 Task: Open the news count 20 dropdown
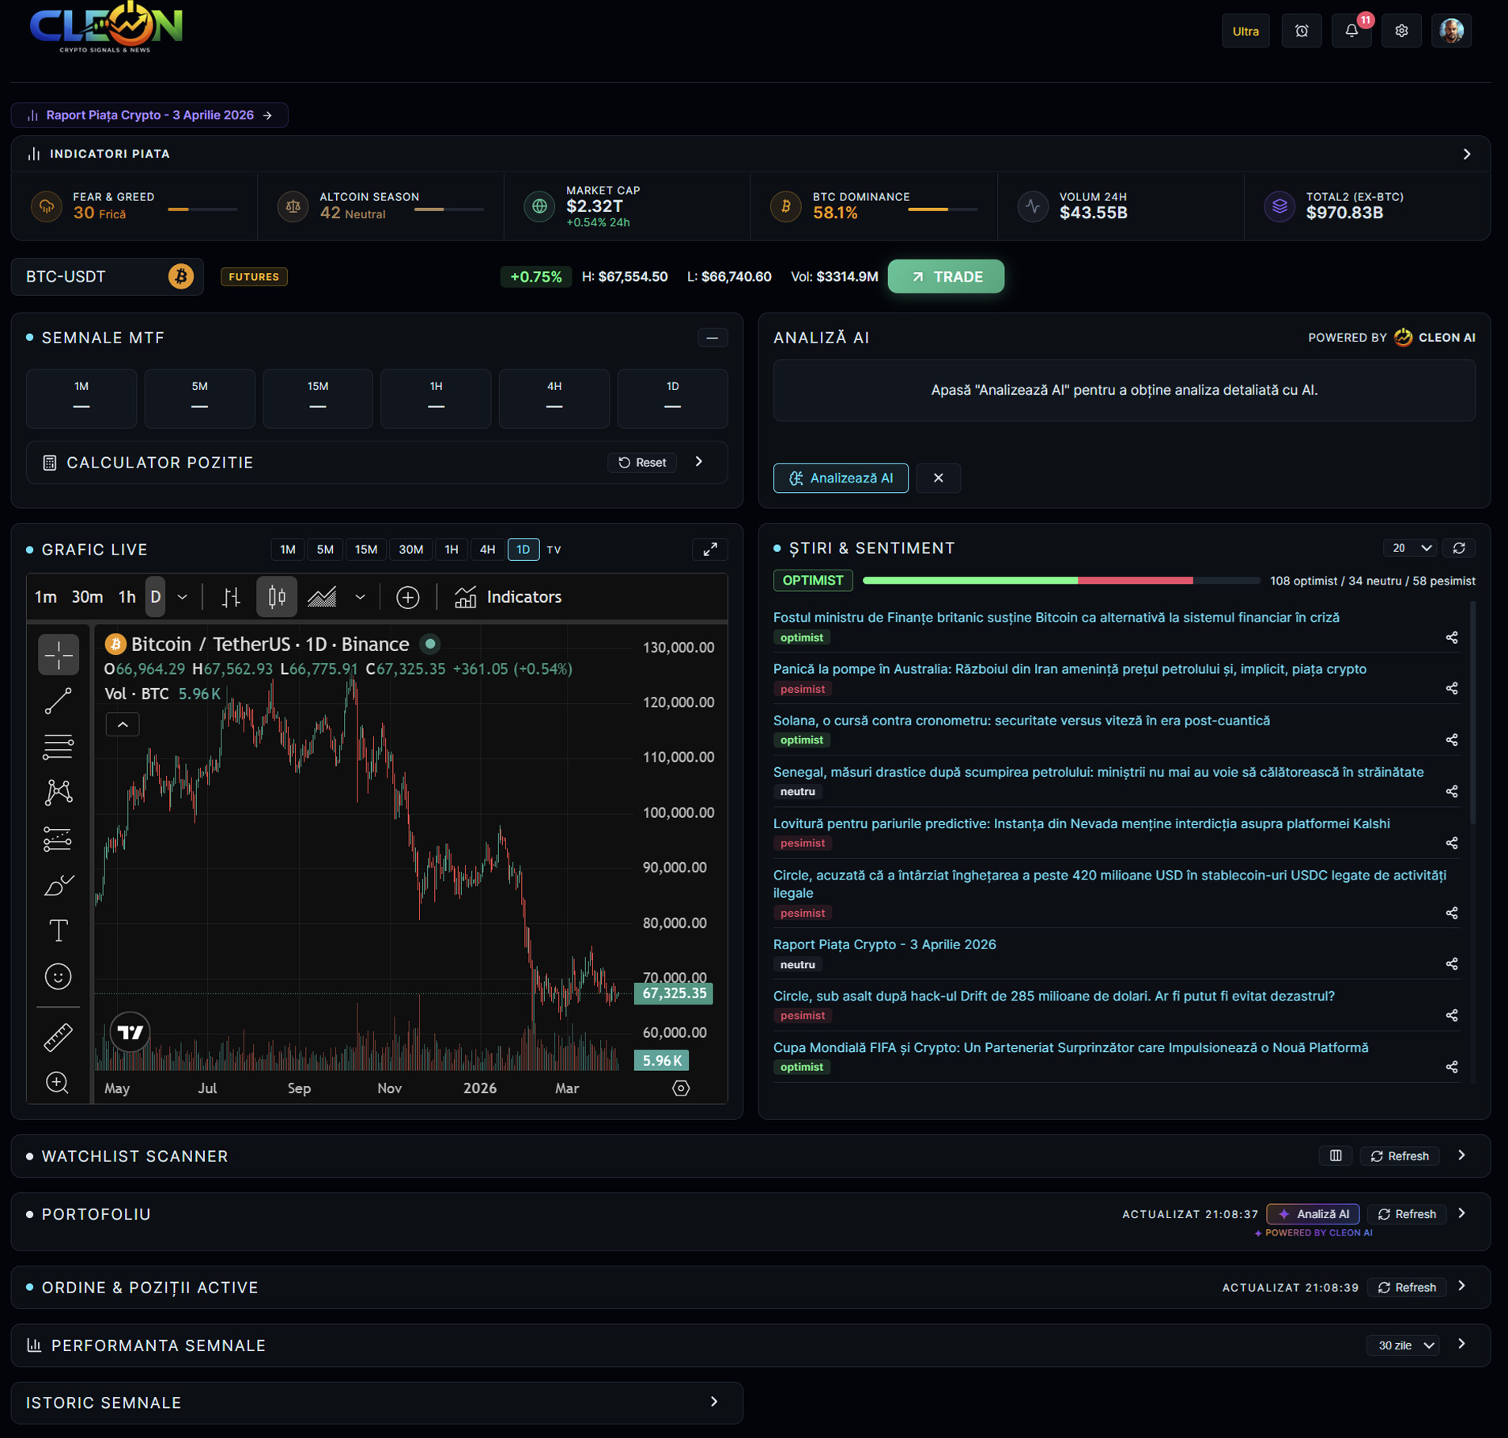1410,548
